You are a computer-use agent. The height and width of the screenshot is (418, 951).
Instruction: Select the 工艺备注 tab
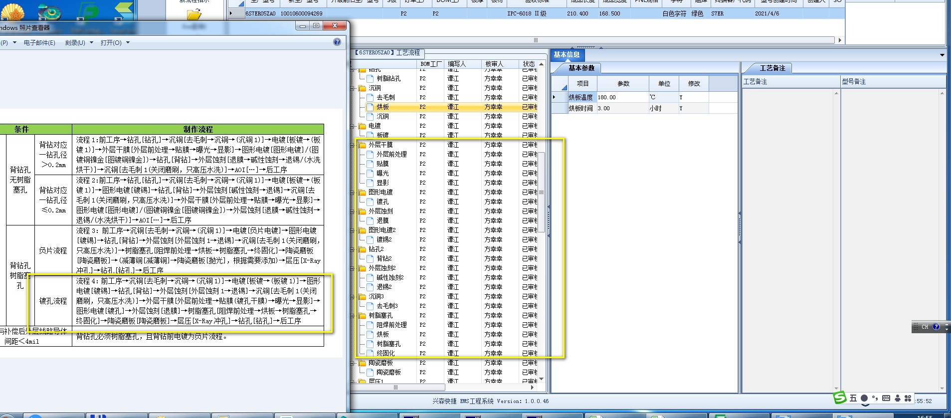pyautogui.click(x=772, y=68)
